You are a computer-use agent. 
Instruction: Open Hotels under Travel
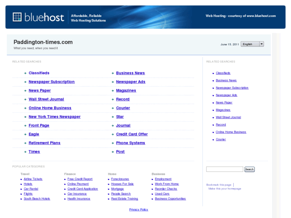coord(28,184)
